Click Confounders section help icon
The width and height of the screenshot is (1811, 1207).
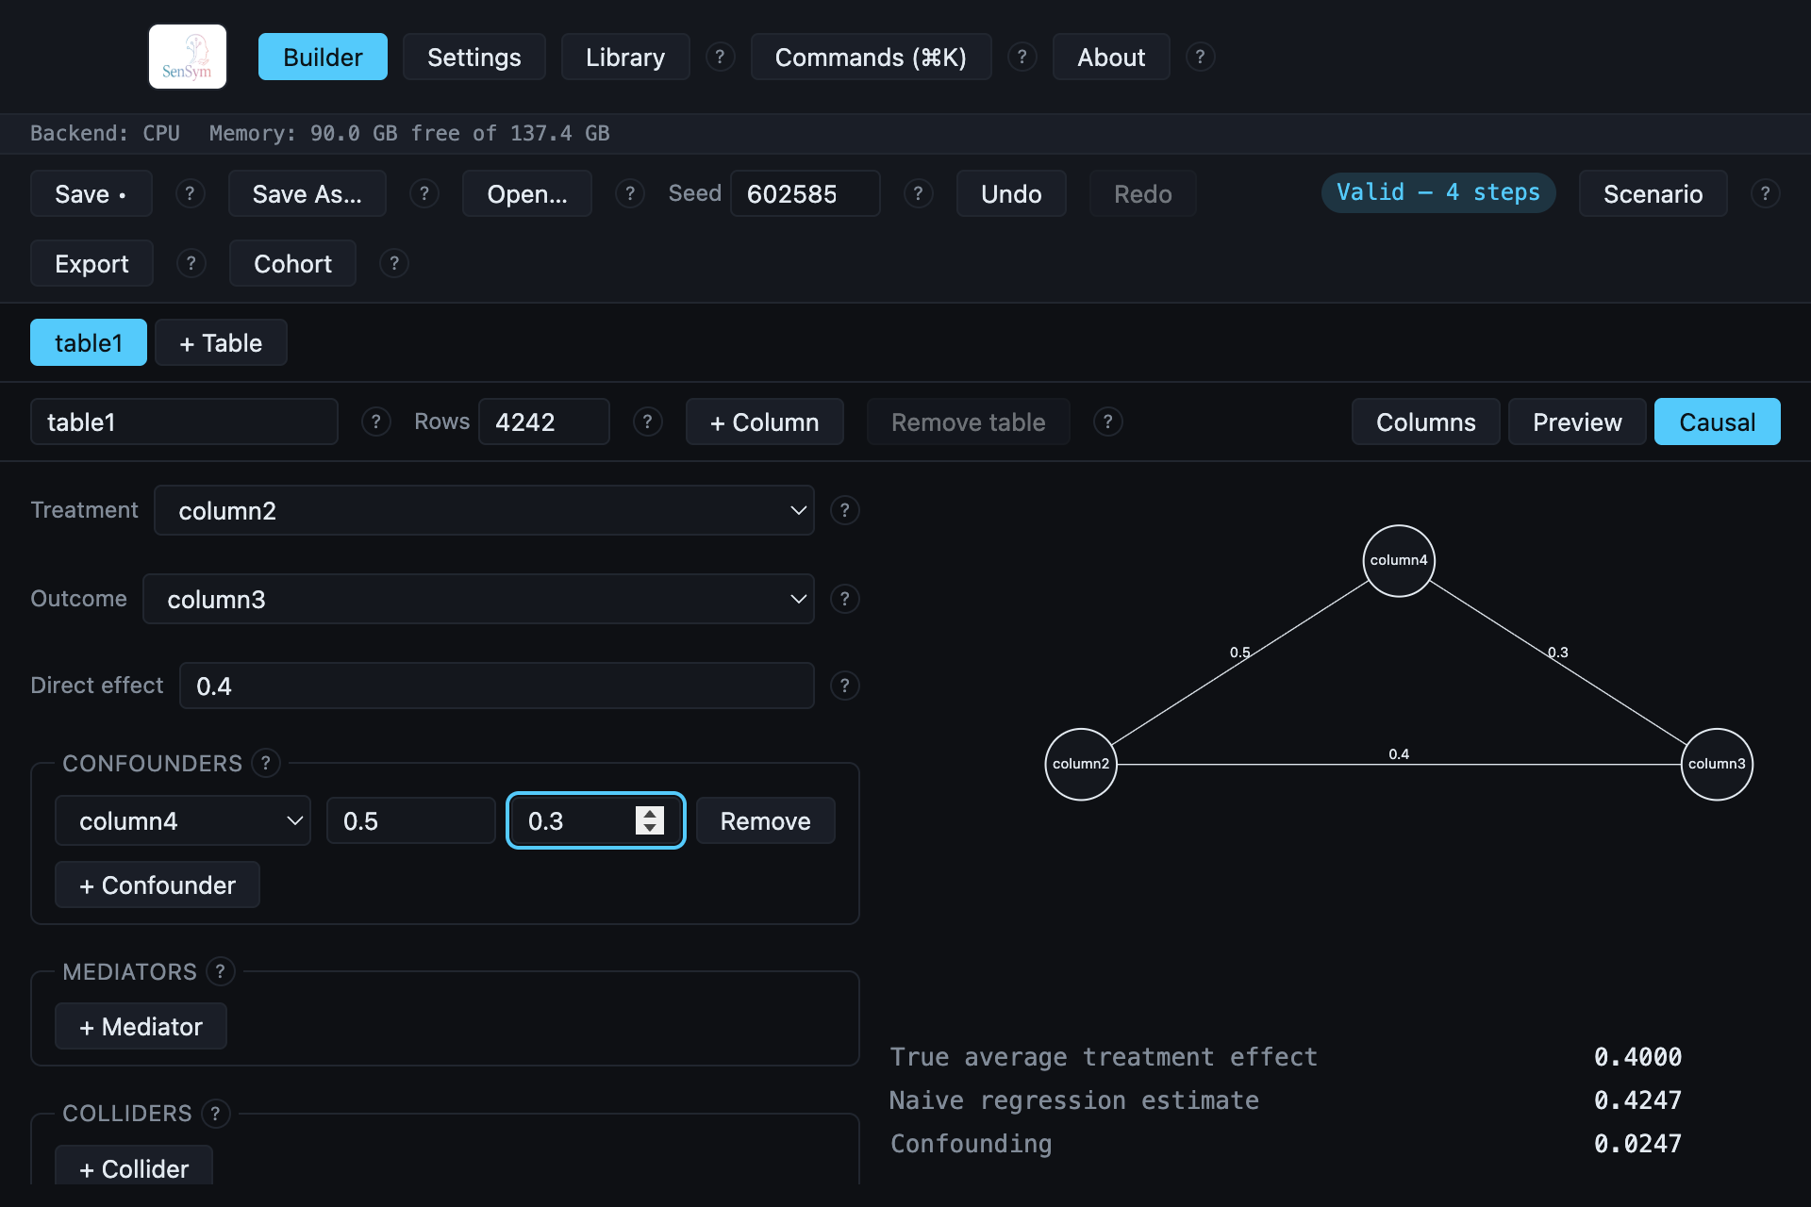click(x=266, y=763)
